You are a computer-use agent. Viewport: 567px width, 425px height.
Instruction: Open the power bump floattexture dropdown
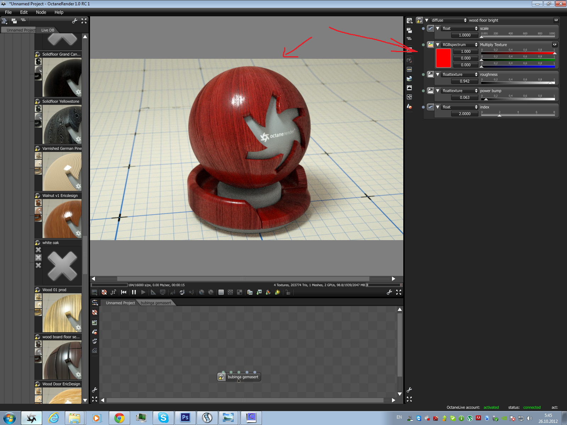click(460, 91)
